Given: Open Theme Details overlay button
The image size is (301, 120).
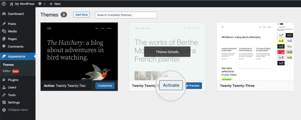Looking at the screenshot, I should point(167,52).
